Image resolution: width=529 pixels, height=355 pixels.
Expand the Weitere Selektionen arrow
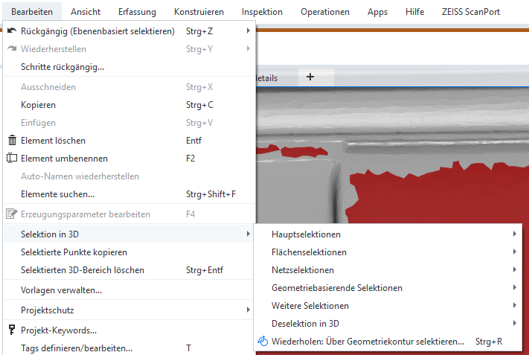tap(514, 305)
